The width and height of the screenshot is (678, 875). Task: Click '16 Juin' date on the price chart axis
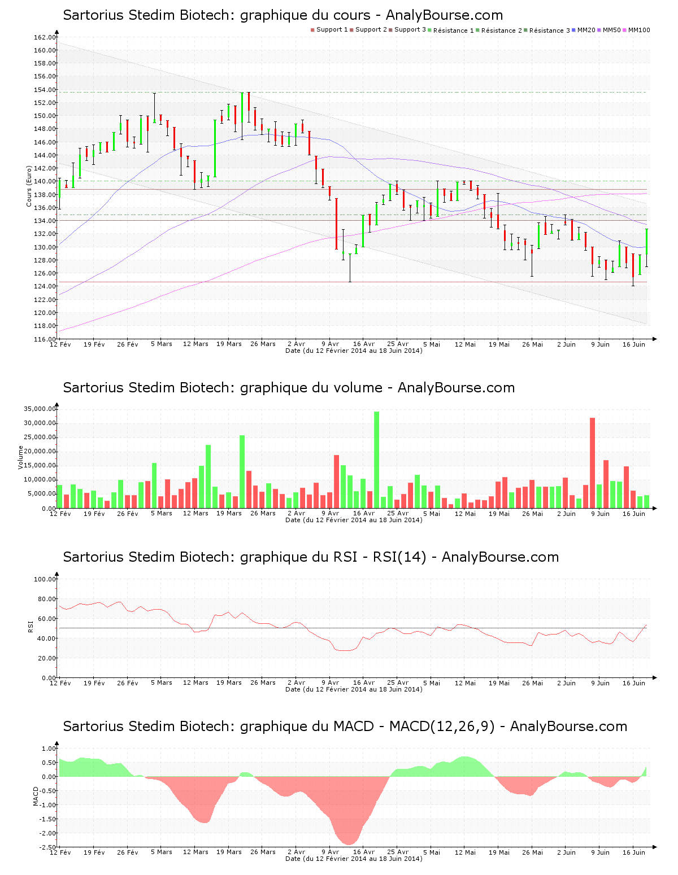click(634, 344)
